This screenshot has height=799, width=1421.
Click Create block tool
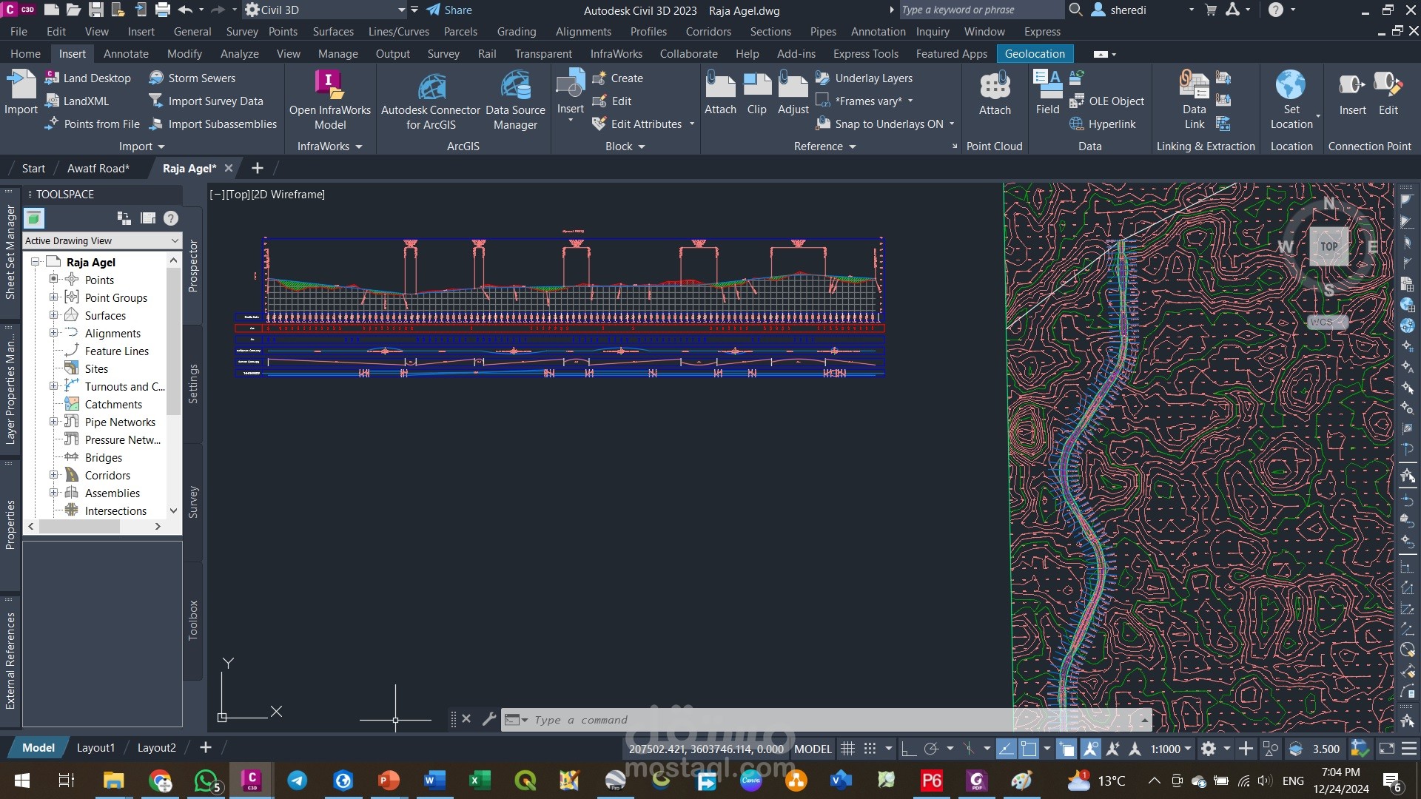point(617,78)
